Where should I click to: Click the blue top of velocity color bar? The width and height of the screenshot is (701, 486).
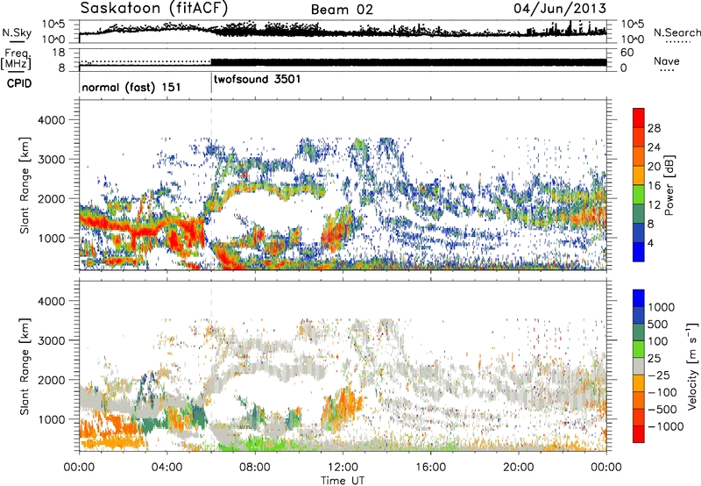[x=639, y=298]
